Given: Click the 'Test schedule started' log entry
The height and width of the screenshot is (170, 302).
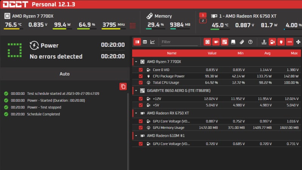Looking at the screenshot, I should 63,93.
